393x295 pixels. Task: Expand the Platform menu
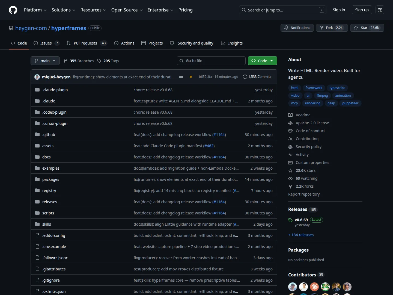(35, 10)
